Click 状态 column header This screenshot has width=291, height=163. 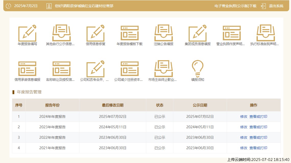point(160,105)
